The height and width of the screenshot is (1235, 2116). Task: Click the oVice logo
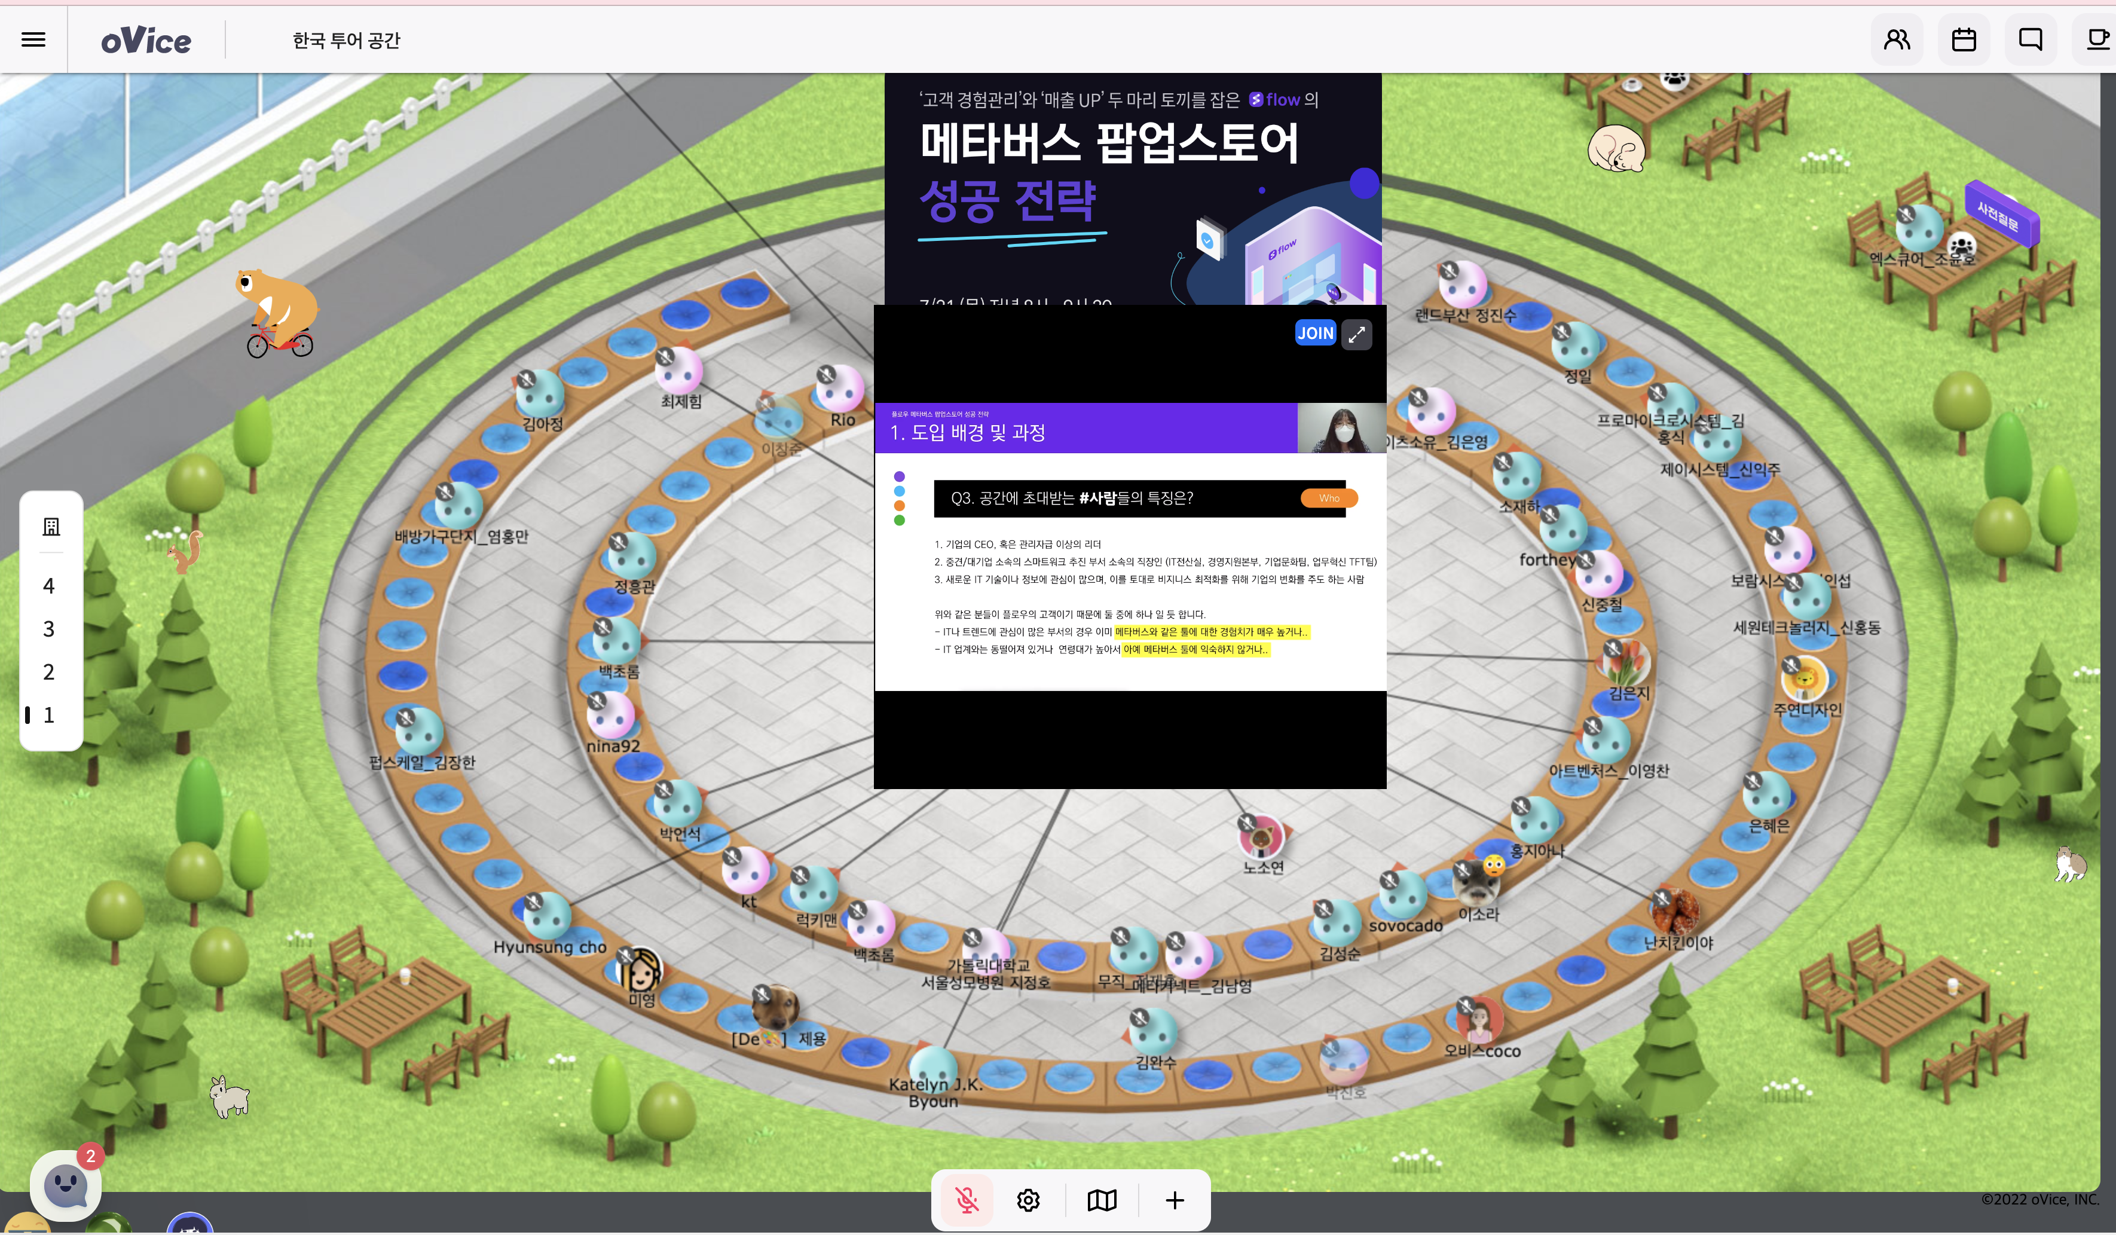pos(146,40)
